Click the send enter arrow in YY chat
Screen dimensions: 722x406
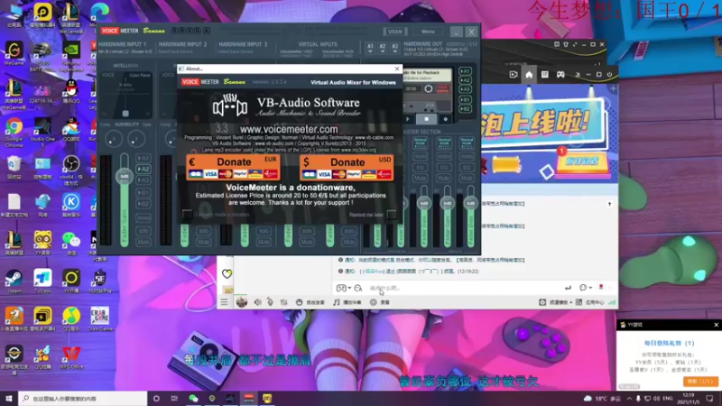coord(568,288)
